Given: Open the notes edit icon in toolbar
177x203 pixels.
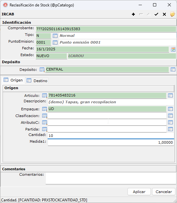Looking at the screenshot, I should click(x=173, y=14).
